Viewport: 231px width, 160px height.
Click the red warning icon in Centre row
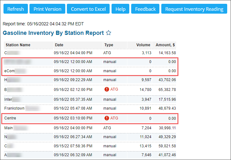point(107,118)
